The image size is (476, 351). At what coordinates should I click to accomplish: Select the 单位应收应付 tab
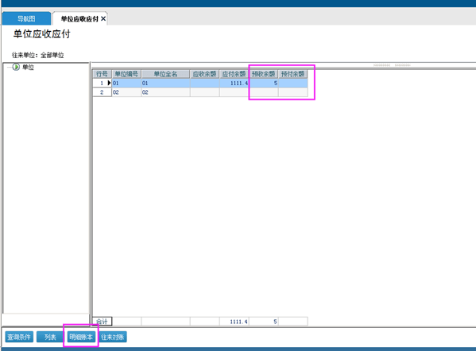point(79,19)
